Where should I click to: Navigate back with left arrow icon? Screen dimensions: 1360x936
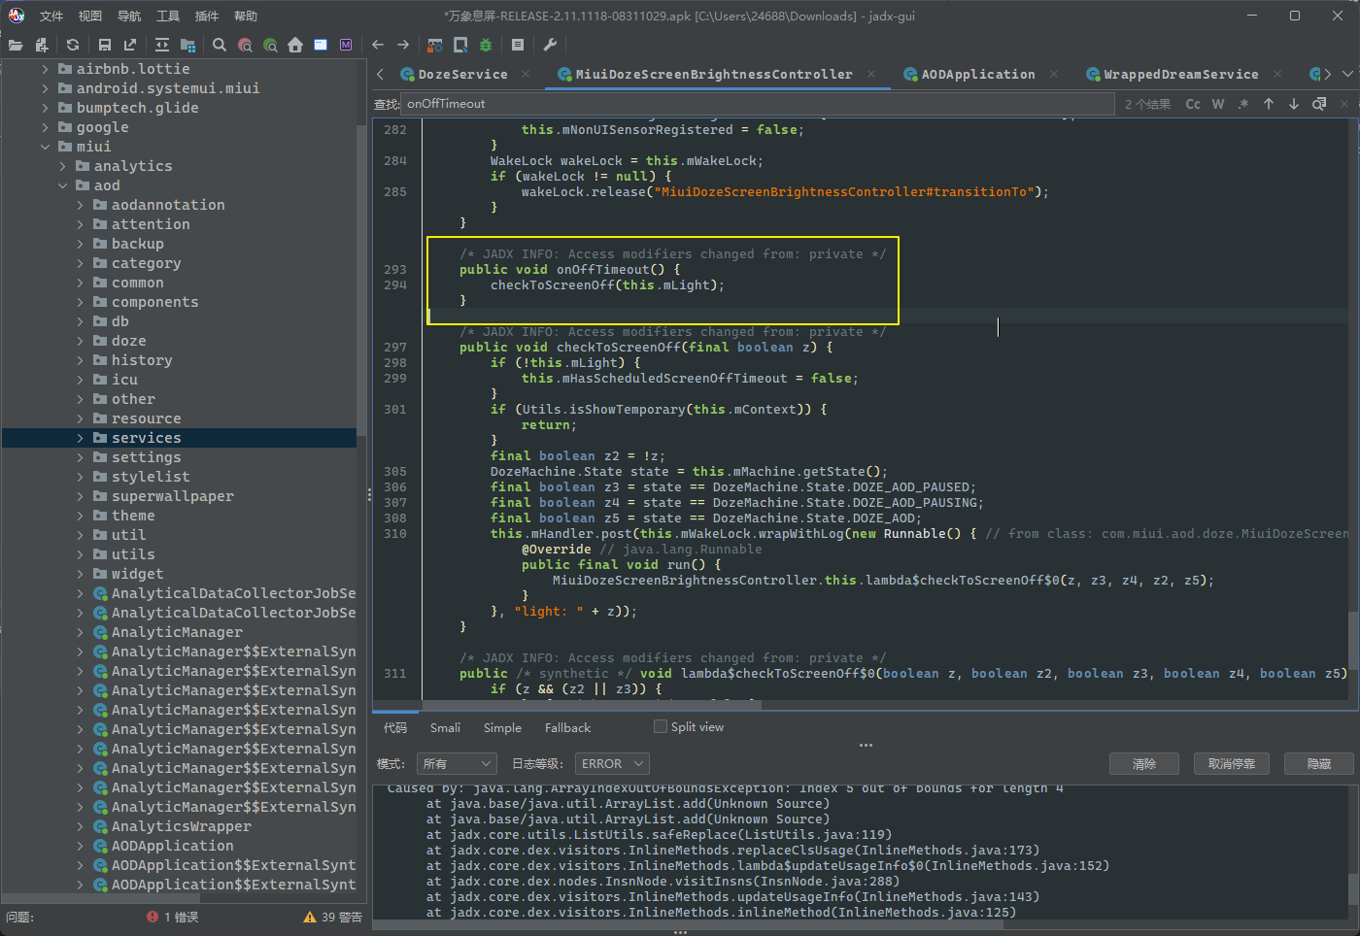(x=378, y=45)
